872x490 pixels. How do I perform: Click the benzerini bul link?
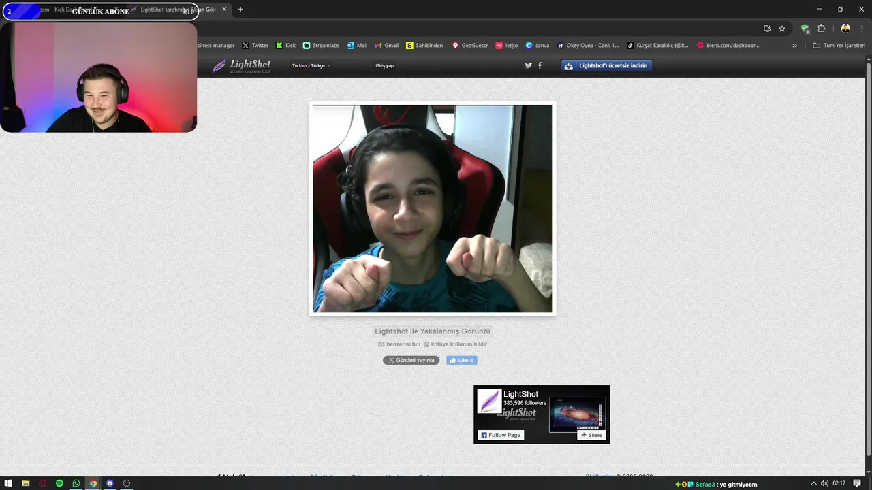tap(399, 344)
